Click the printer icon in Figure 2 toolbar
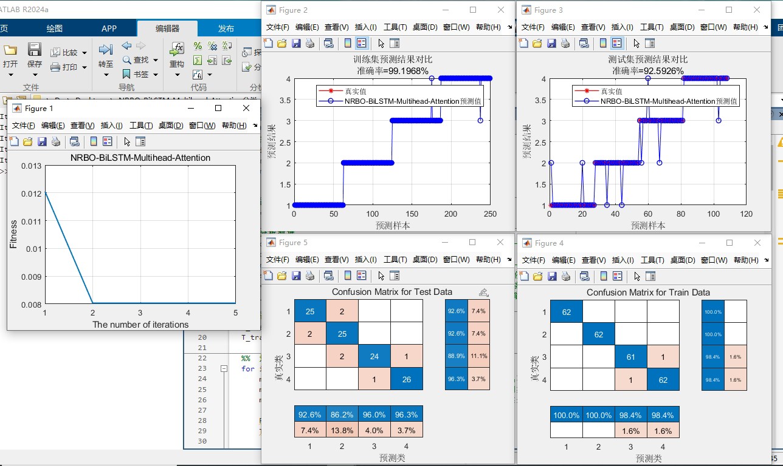The height and width of the screenshot is (466, 783). click(310, 43)
